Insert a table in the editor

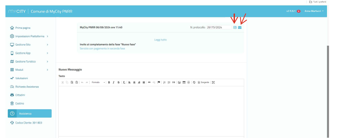tap(184, 82)
